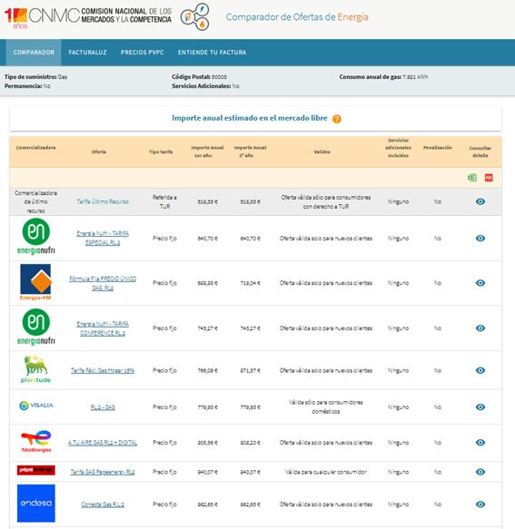Download results with the red PDF icon
Viewport: 515px width, 529px height.
[x=489, y=178]
